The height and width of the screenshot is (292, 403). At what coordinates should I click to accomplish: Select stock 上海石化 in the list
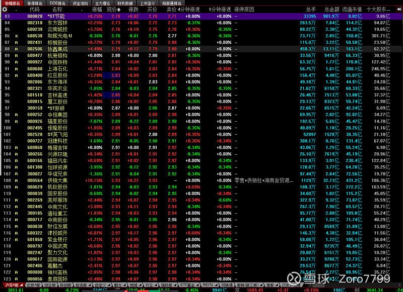[57, 69]
